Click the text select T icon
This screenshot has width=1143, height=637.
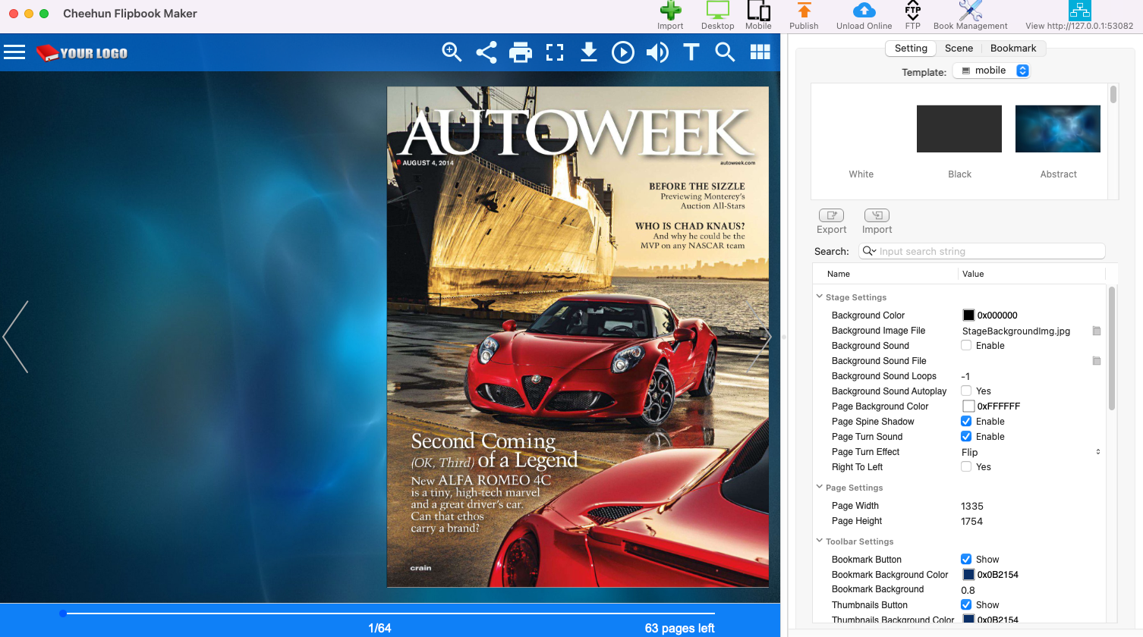pyautogui.click(x=691, y=52)
